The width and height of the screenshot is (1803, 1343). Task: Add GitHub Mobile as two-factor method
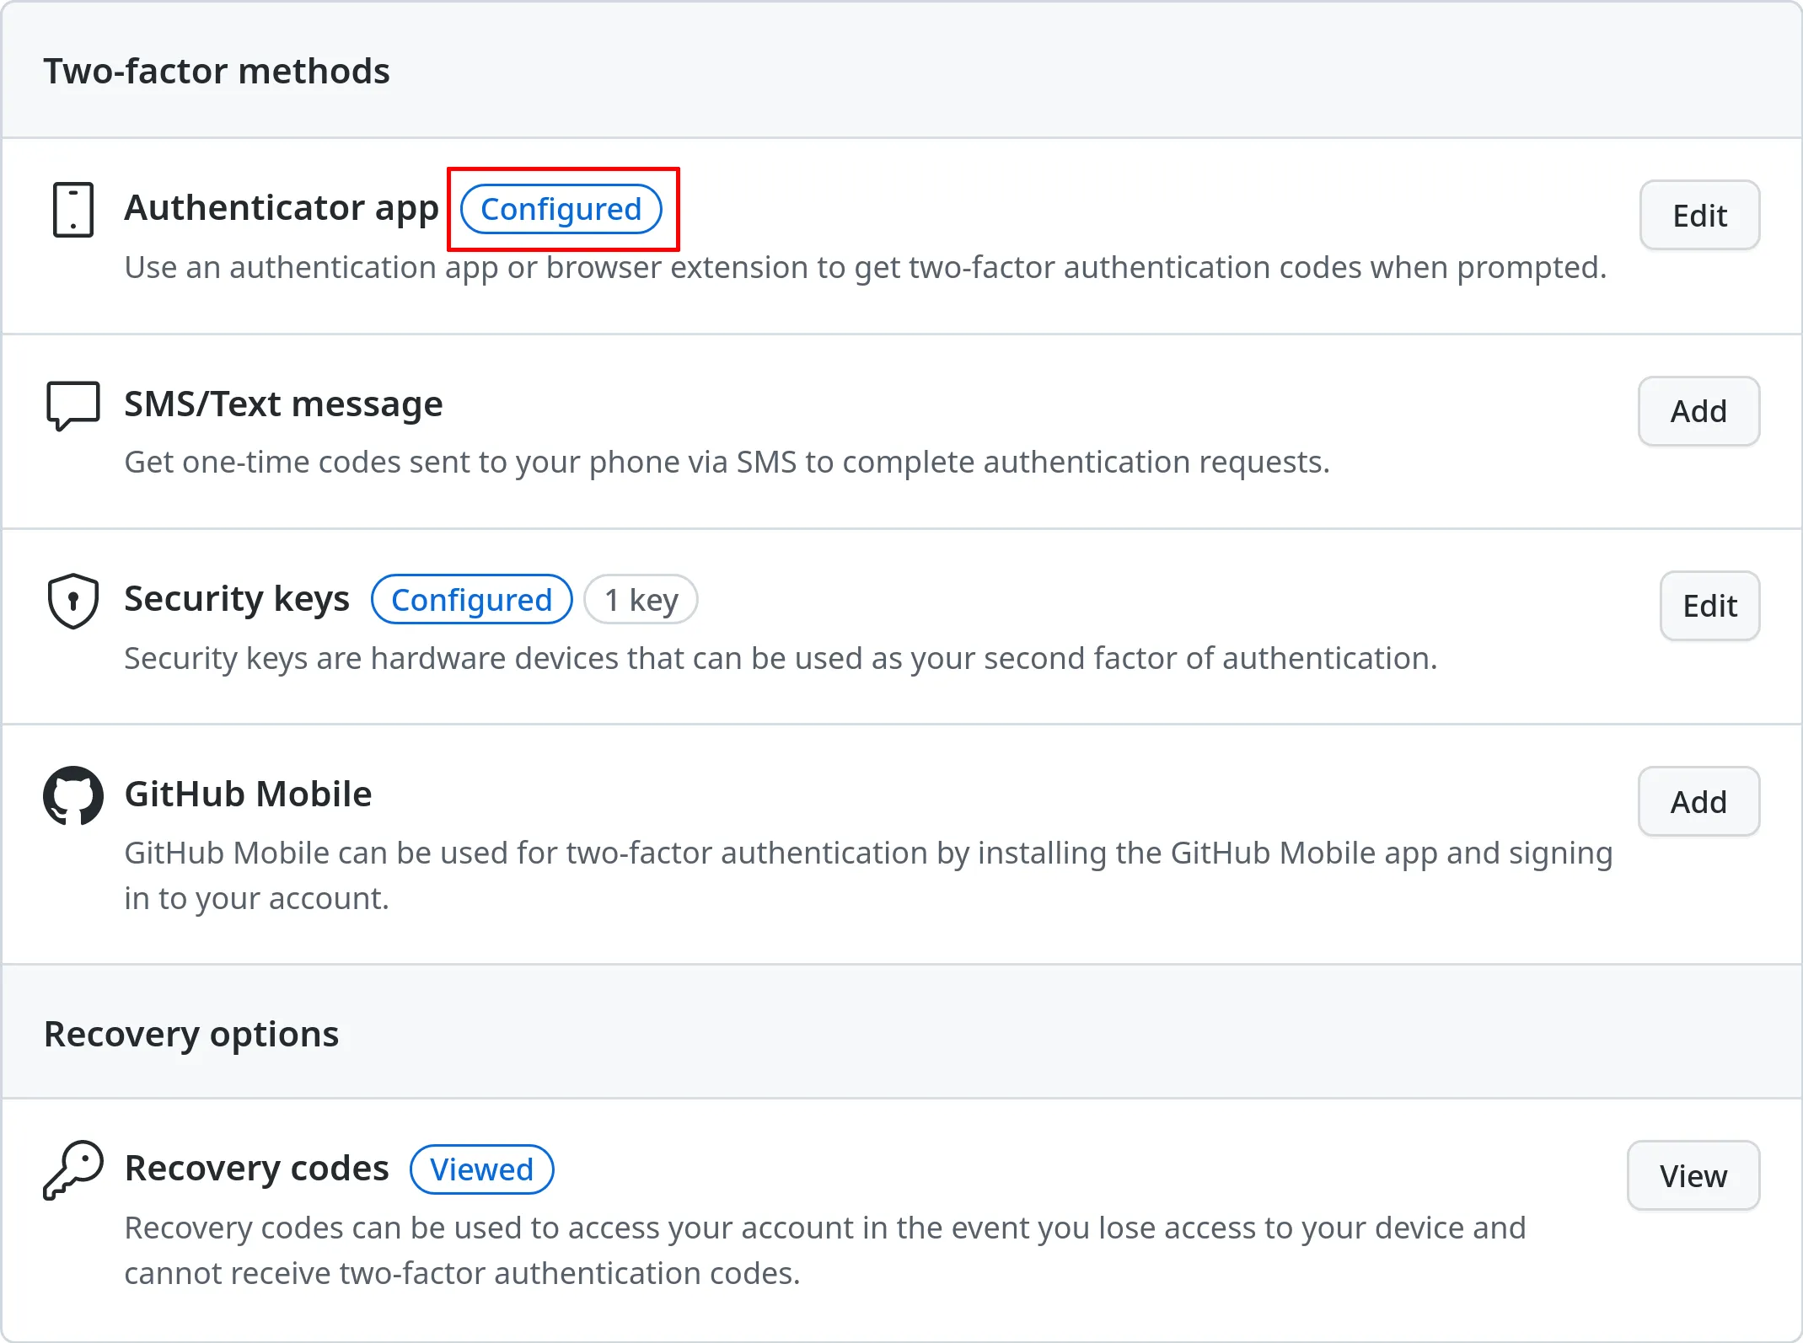coord(1698,801)
